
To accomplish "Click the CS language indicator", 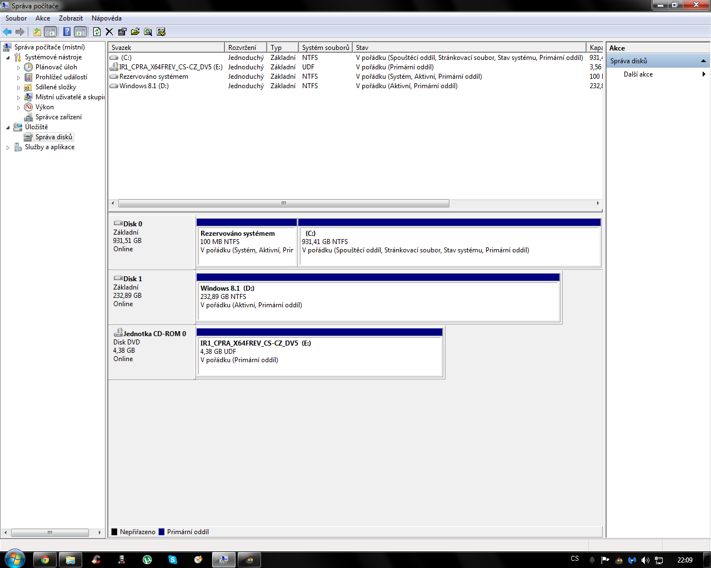I will pos(575,559).
